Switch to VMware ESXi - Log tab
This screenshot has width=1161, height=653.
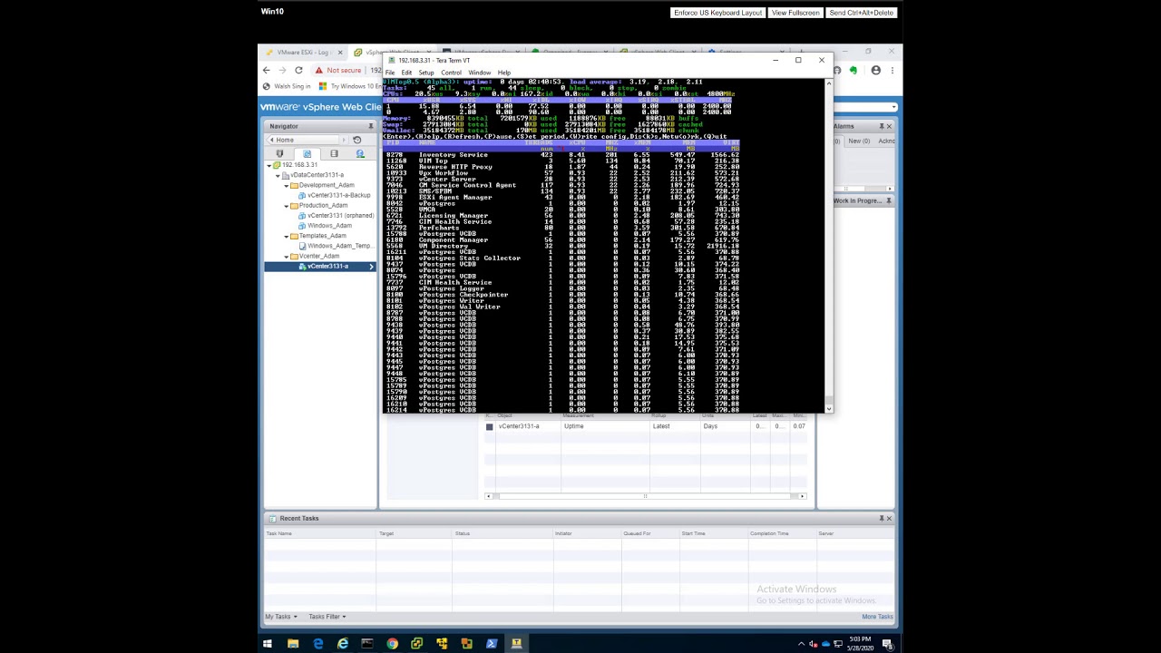click(x=304, y=53)
